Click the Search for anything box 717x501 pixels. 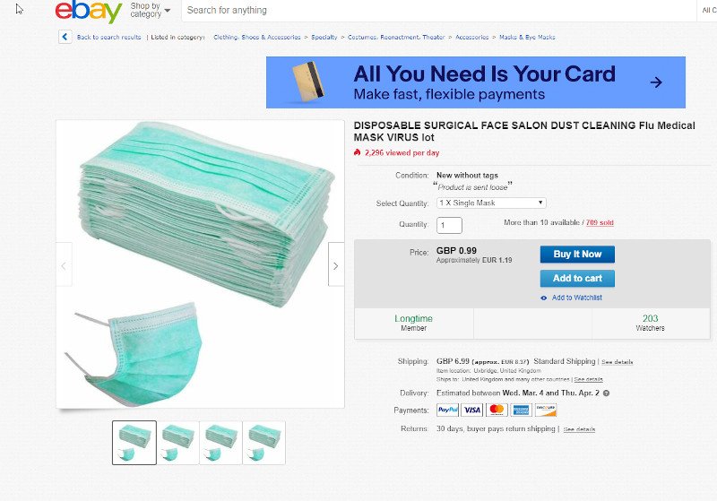(439, 10)
